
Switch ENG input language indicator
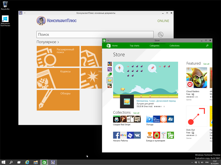click(x=207, y=163)
